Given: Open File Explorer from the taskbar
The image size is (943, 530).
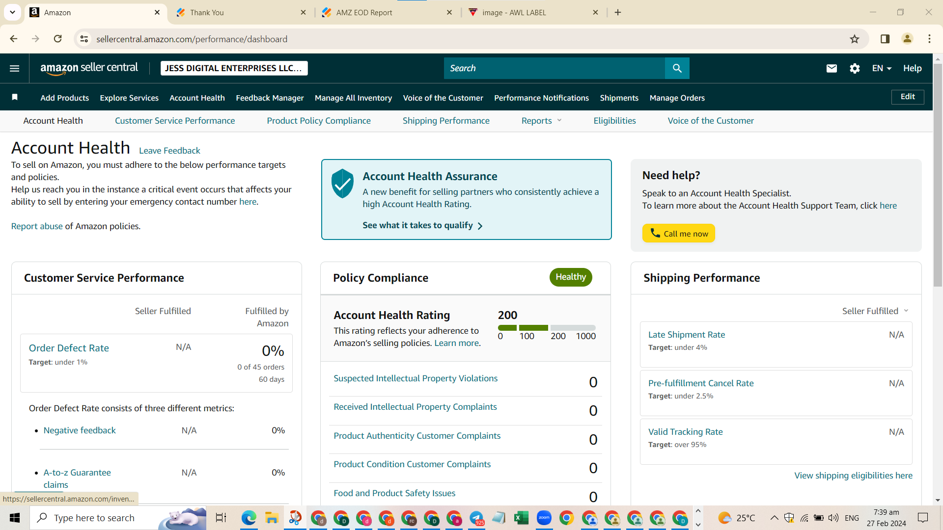Looking at the screenshot, I should point(272,518).
